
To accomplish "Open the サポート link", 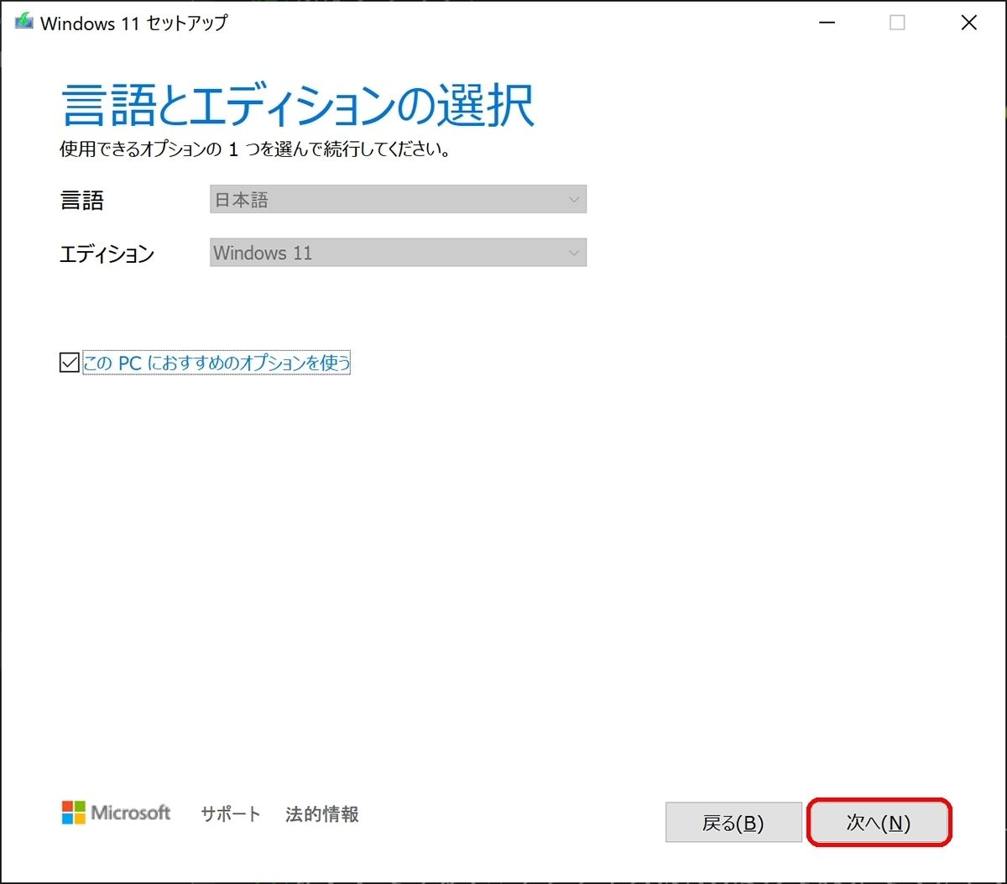I will click(231, 813).
